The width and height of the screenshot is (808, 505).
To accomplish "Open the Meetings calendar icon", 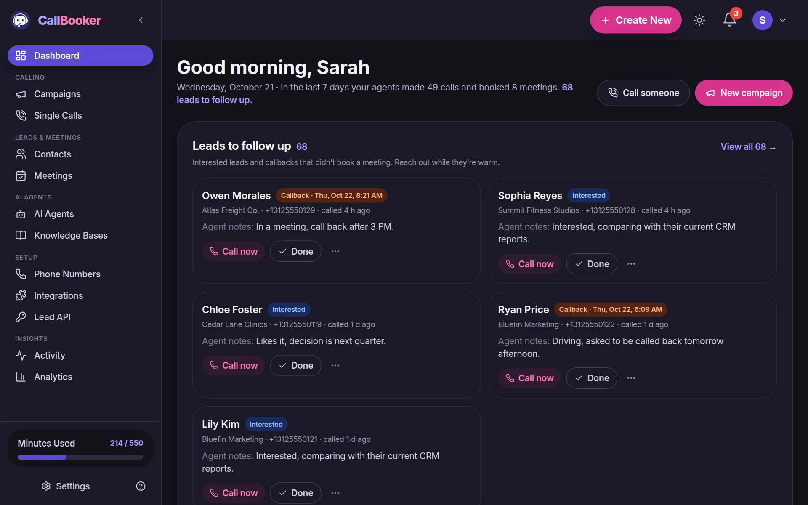I will coord(21,175).
